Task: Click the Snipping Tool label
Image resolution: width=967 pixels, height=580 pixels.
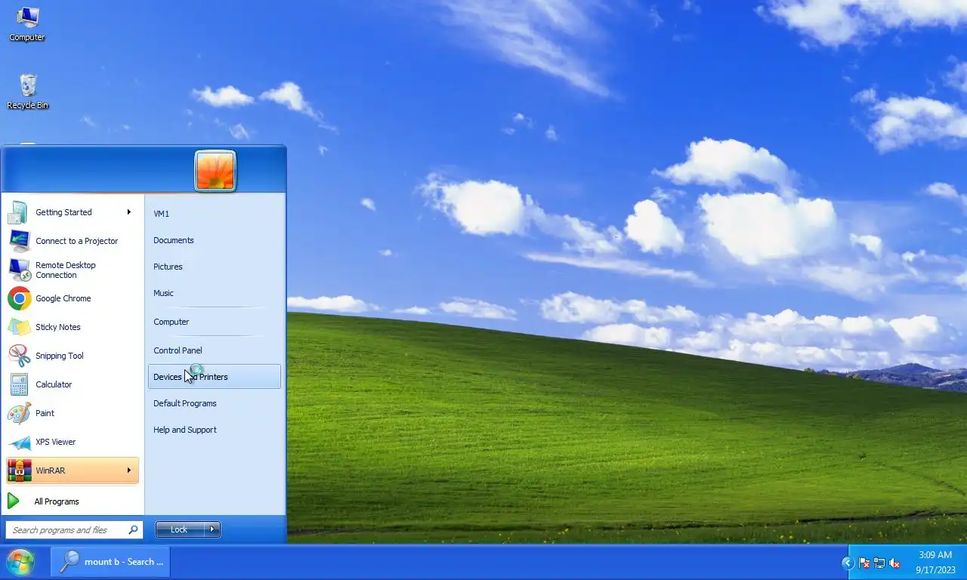Action: coord(60,356)
